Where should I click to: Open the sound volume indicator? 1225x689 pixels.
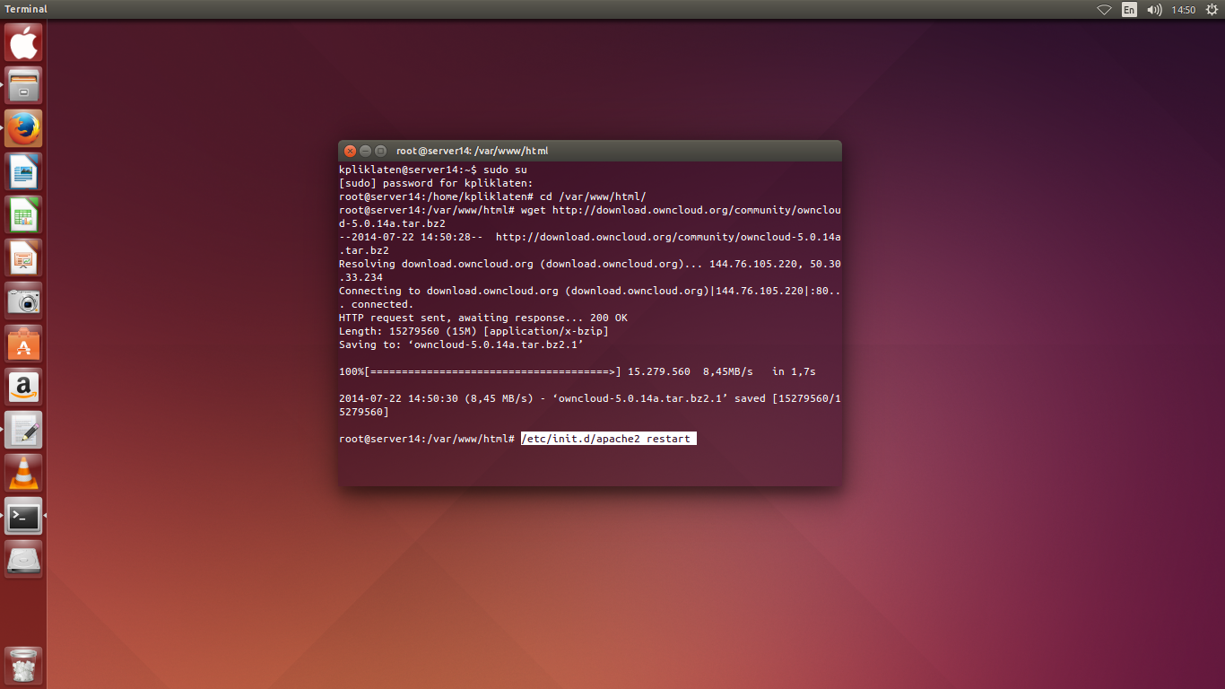click(x=1154, y=10)
